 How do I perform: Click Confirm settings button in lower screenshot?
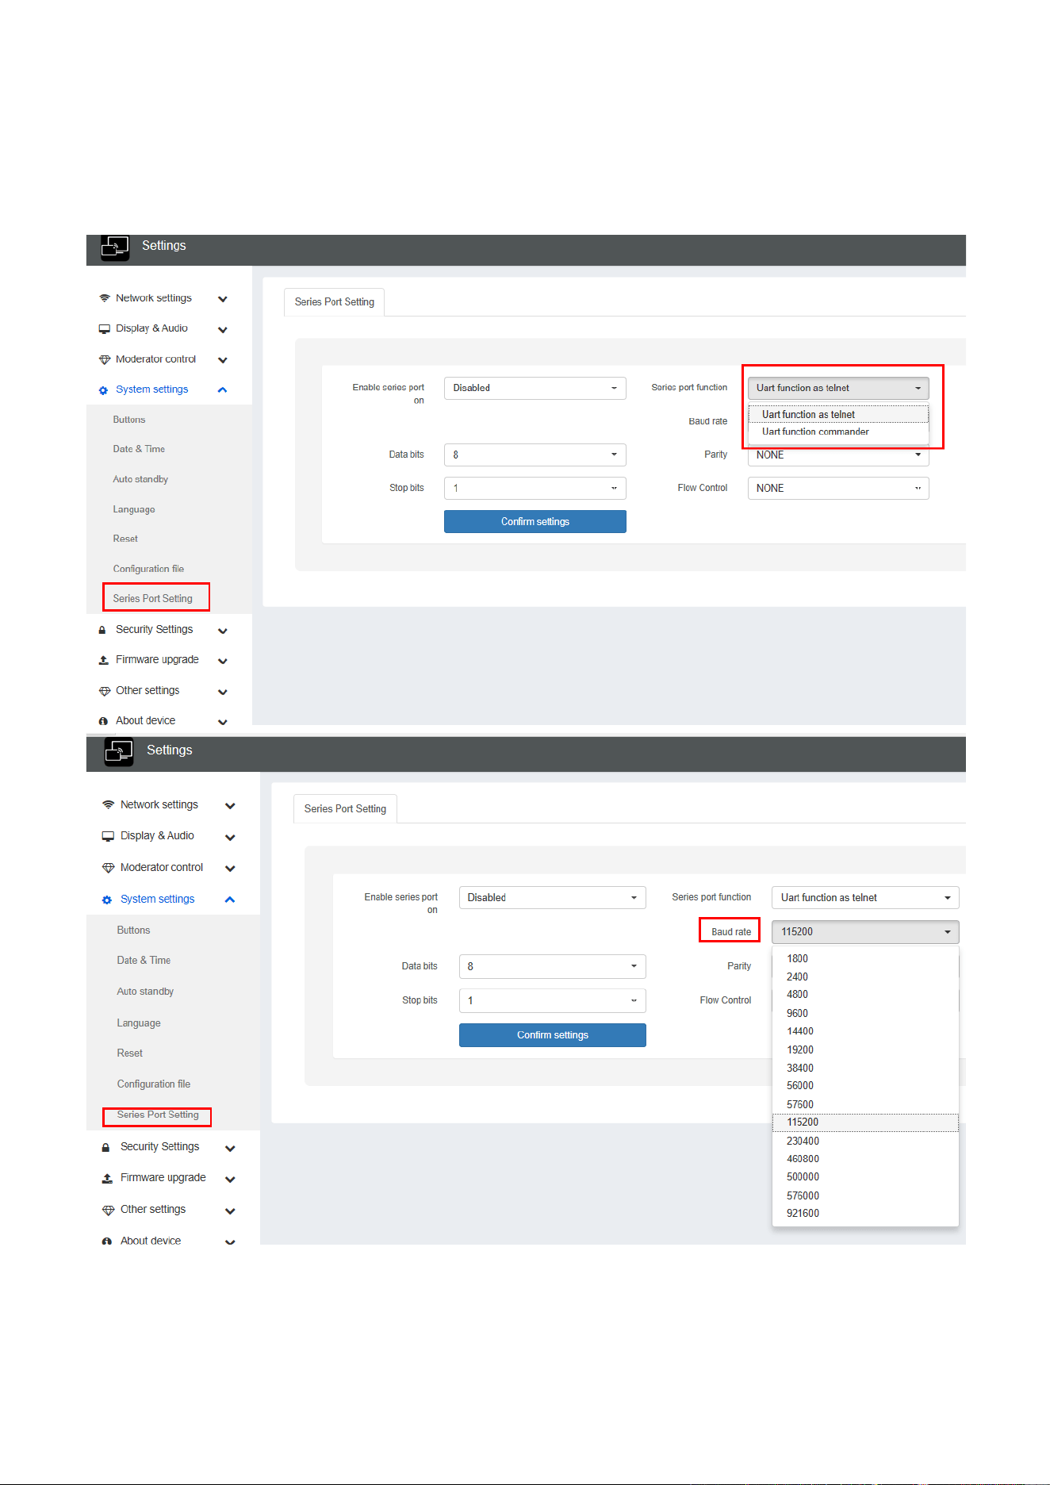click(x=553, y=1035)
